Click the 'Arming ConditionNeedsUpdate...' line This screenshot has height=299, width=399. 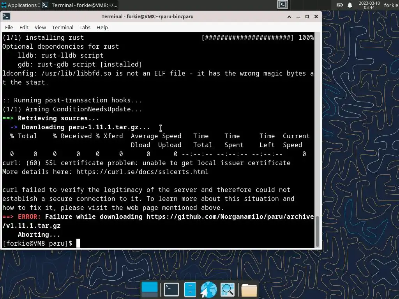click(x=72, y=109)
